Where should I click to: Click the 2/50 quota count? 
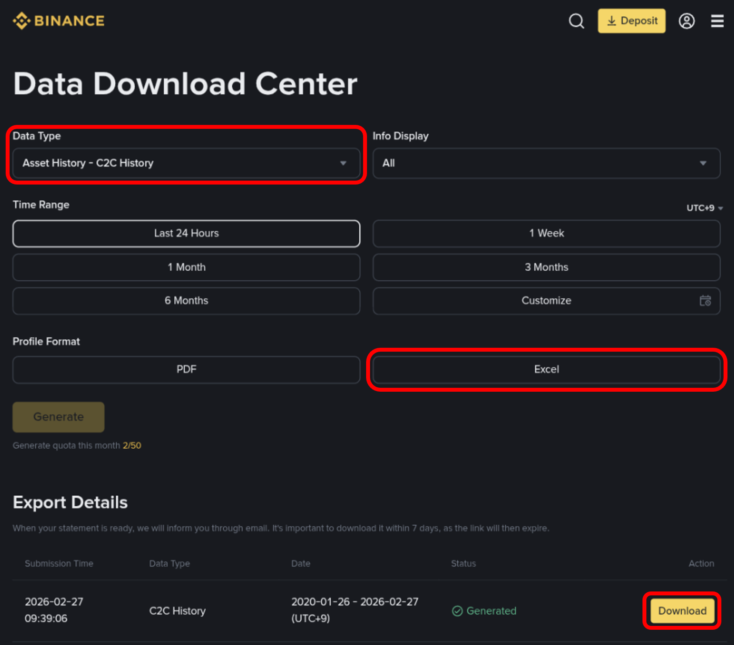click(x=132, y=445)
